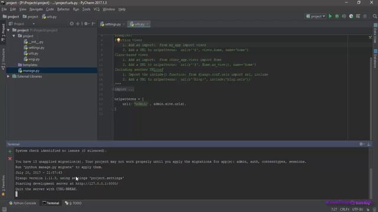Open the Run menu

point(76,9)
